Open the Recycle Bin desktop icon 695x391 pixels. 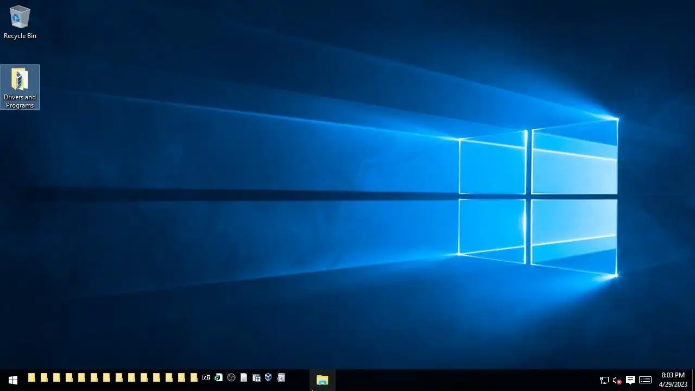[20, 22]
